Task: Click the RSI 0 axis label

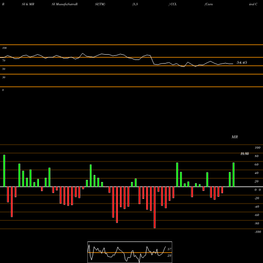Action: (x=3, y=90)
